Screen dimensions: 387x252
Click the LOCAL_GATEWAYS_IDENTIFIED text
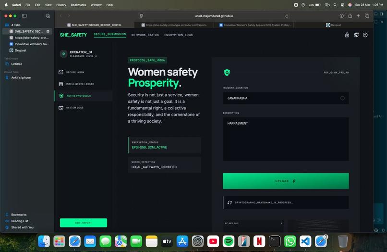point(154,167)
